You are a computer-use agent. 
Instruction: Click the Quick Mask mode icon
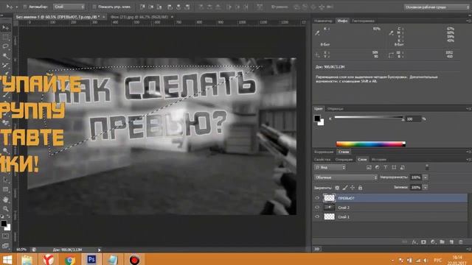pos(5,236)
